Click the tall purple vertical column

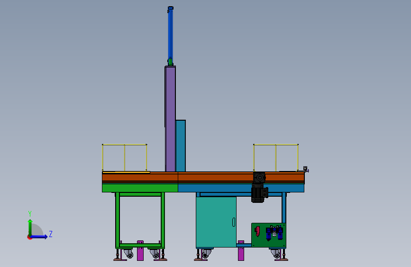[170, 119]
